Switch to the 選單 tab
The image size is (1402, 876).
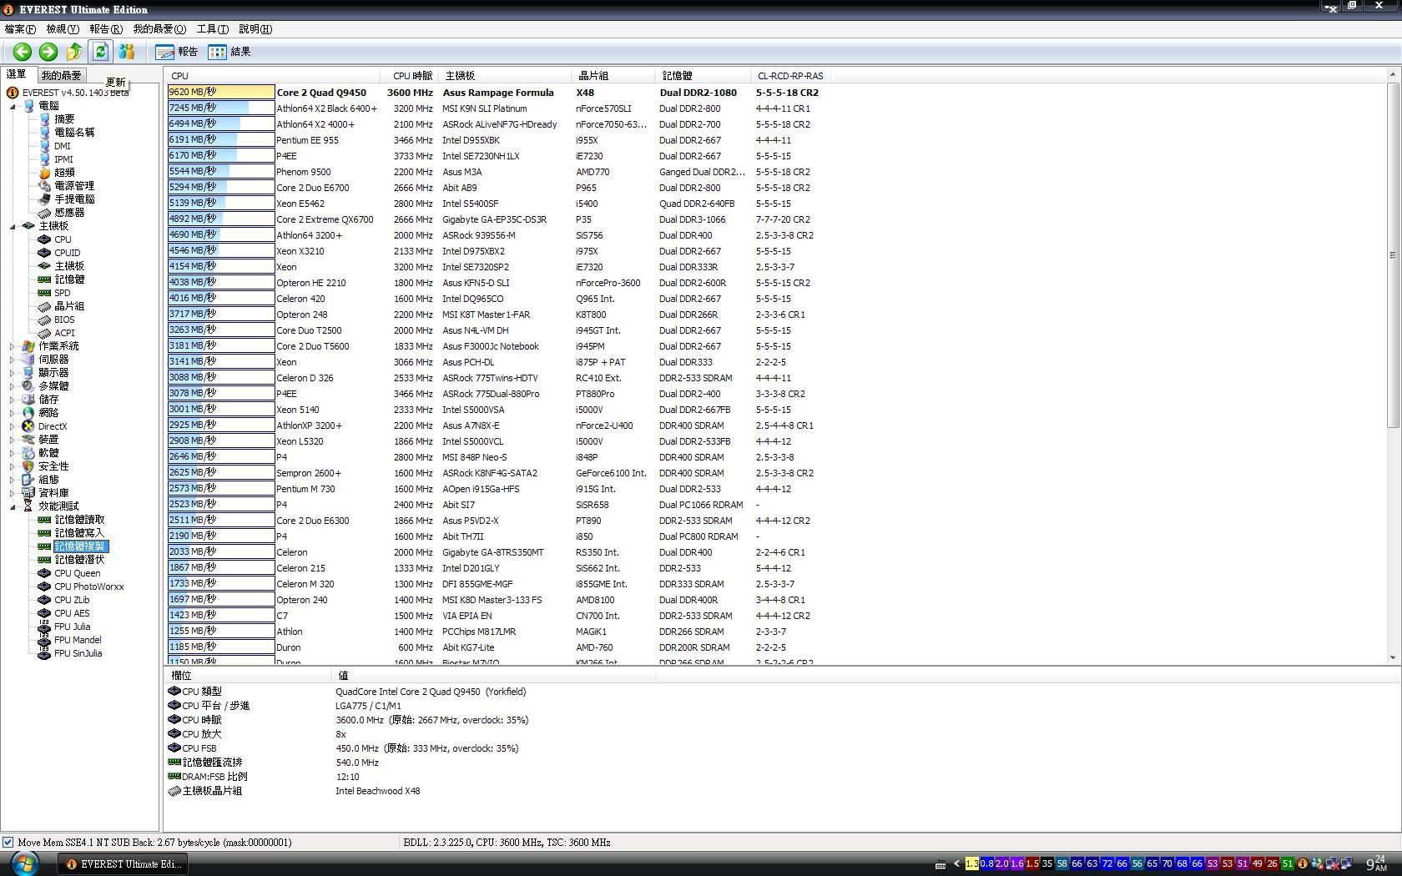(x=17, y=74)
